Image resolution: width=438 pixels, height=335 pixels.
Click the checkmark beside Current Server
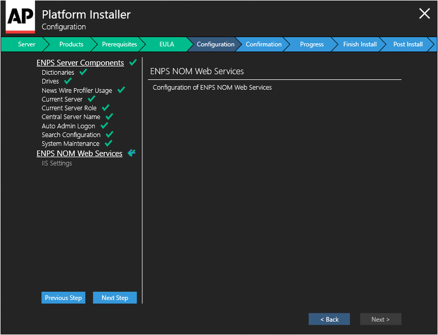[x=92, y=99]
